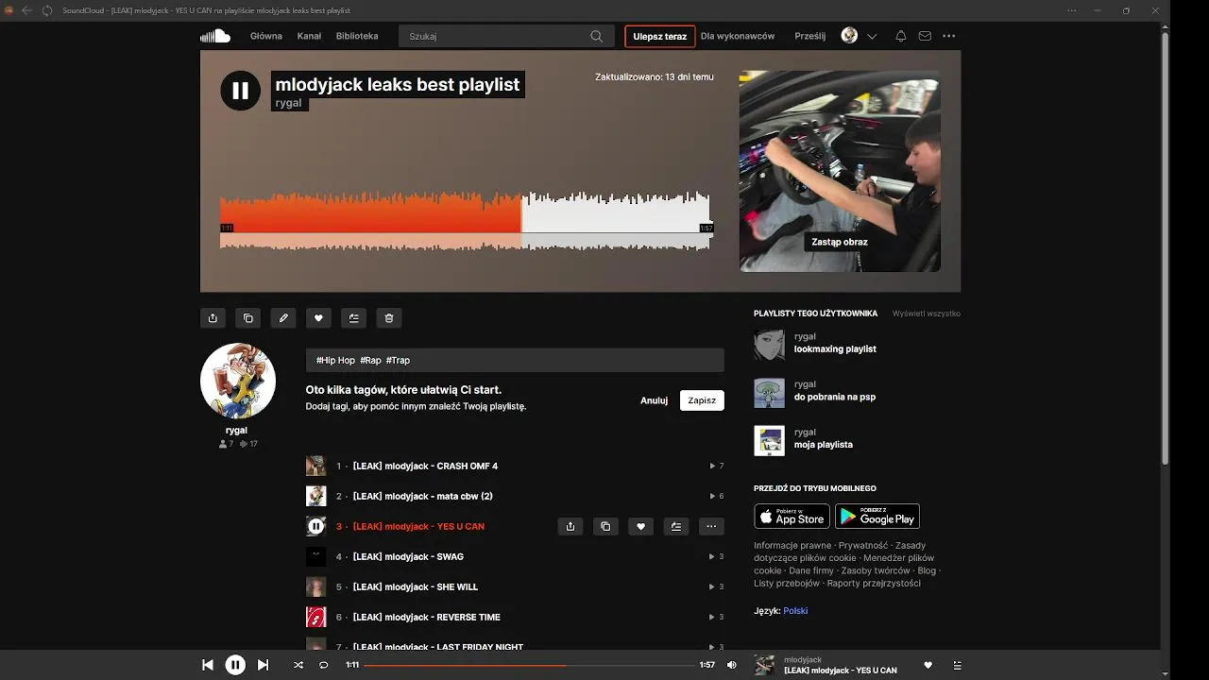Image resolution: width=1209 pixels, height=680 pixels.
Task: Click the App Store download badge
Action: [x=792, y=516]
